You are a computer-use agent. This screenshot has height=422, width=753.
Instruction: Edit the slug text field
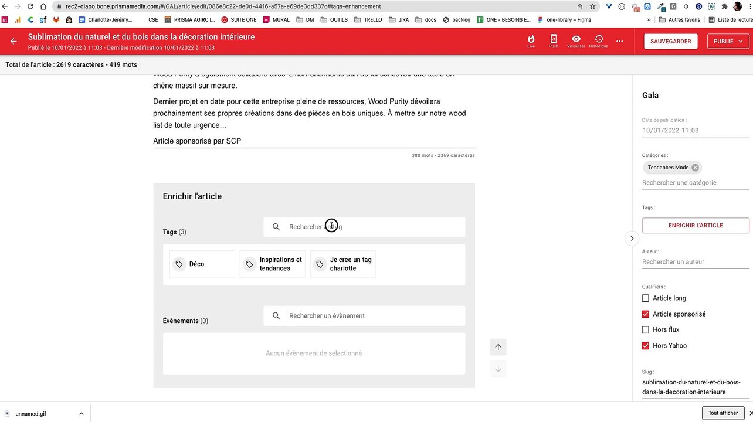(696, 387)
